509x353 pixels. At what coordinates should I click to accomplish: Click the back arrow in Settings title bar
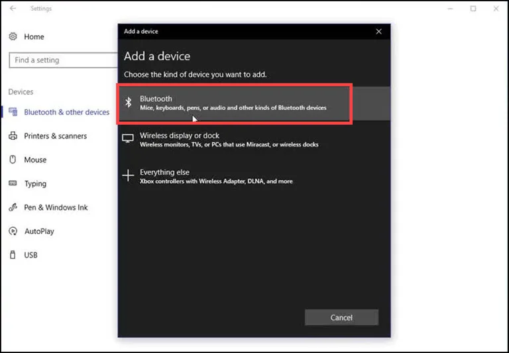click(13, 9)
